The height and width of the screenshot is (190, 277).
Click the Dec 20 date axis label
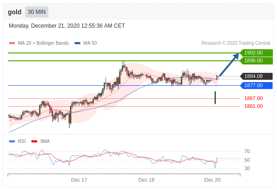click(212, 180)
